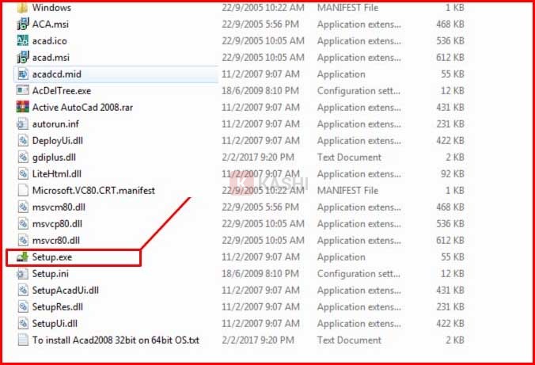Select file To install Acad2008 32bit on 64bit OS.txt
The width and height of the screenshot is (535, 365).
116,340
